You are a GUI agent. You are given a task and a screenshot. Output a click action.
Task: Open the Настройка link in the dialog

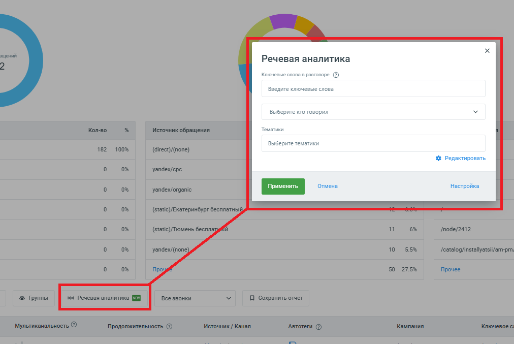pyautogui.click(x=465, y=186)
